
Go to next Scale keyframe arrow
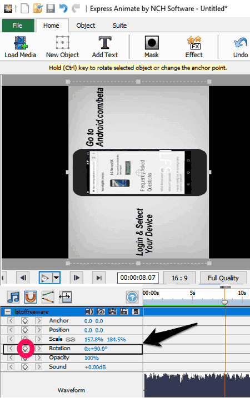coord(39,339)
